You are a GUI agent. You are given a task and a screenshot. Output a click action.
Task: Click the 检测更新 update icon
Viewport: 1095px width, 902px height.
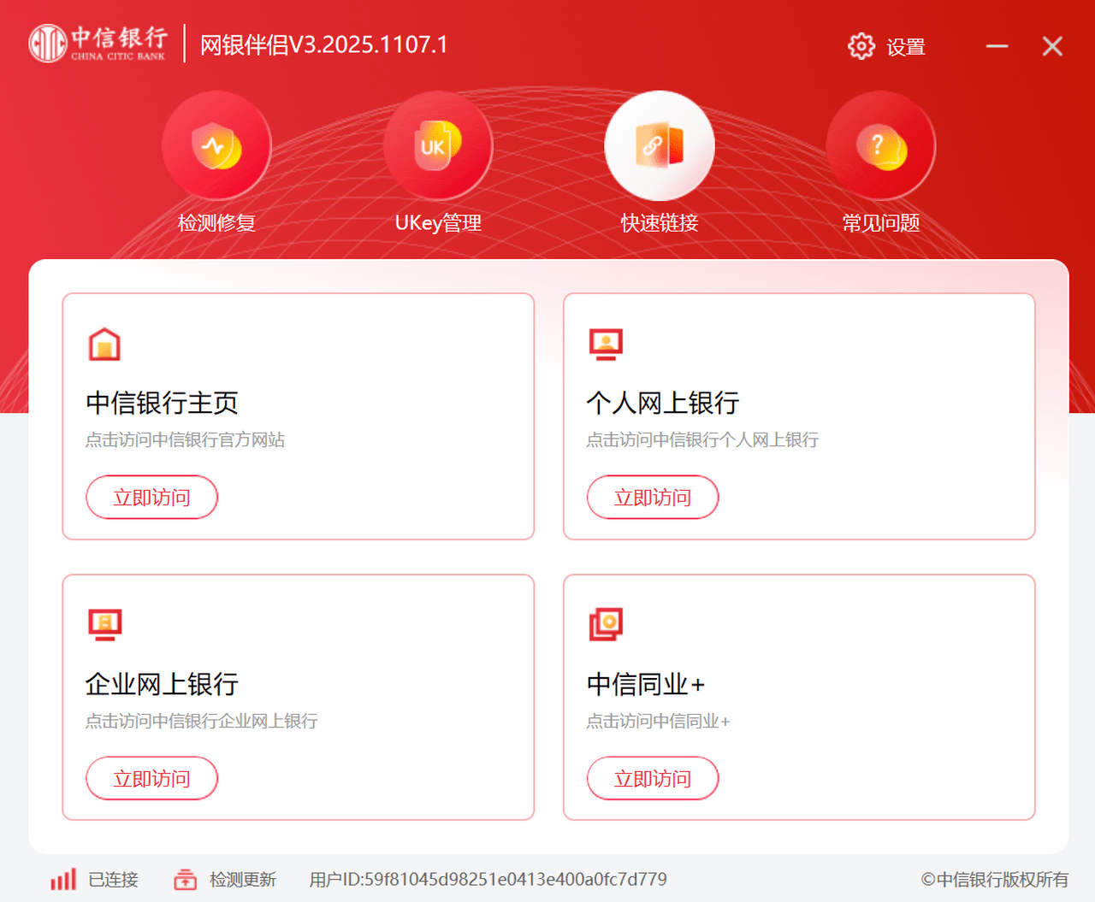pyautogui.click(x=185, y=879)
